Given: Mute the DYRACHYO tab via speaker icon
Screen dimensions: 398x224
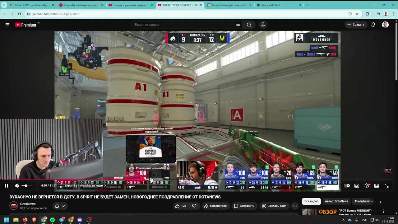Looking at the screenshot, I should pos(196,5).
